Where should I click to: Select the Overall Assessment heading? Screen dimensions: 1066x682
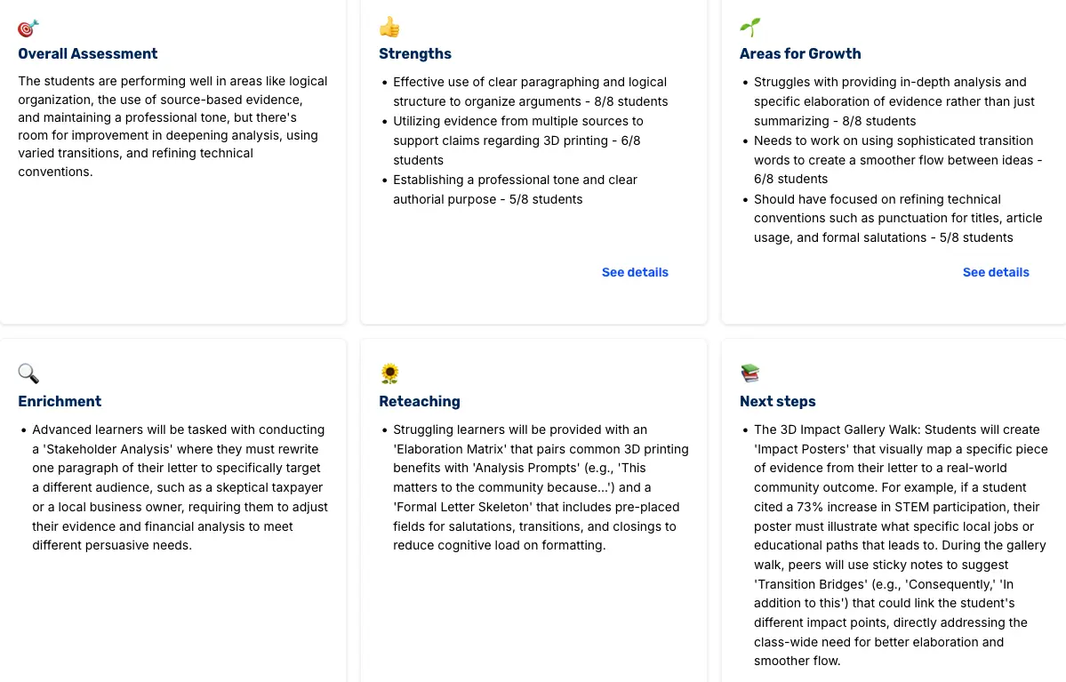[87, 53]
